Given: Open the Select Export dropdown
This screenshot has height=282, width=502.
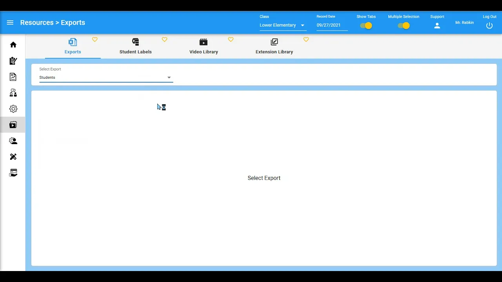Looking at the screenshot, I should [x=106, y=78].
